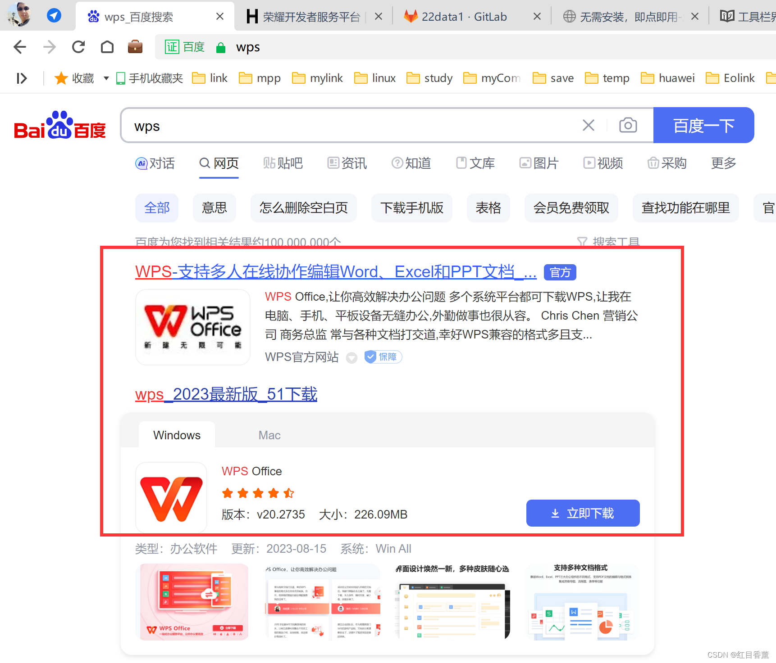Image resolution: width=776 pixels, height=663 pixels.
Task: Open the 手机收藏夹 bookmark
Action: pyautogui.click(x=150, y=78)
